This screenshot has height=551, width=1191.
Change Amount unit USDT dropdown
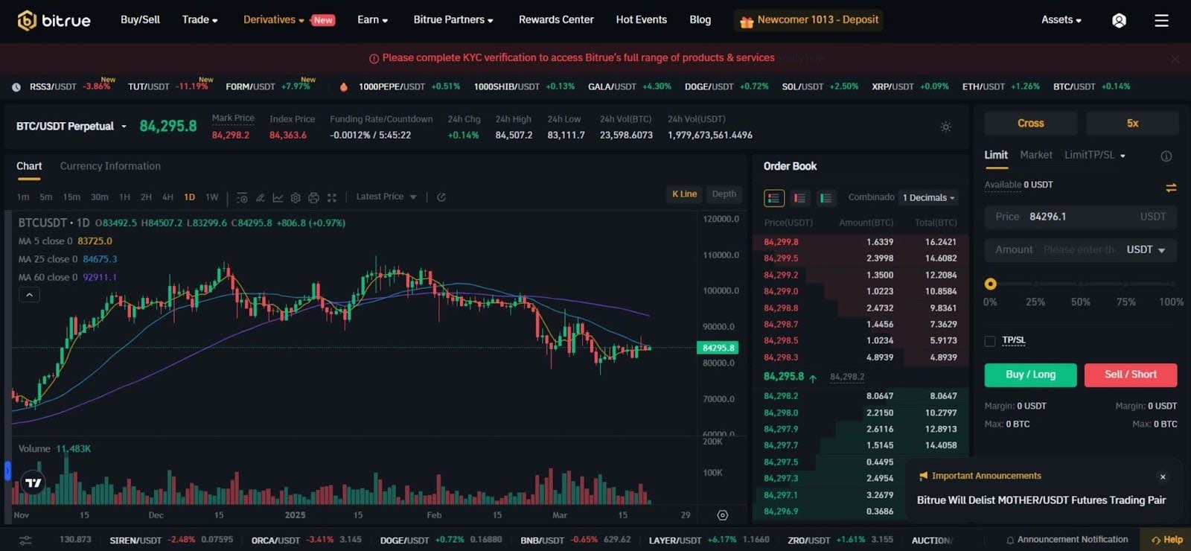pyautogui.click(x=1146, y=249)
